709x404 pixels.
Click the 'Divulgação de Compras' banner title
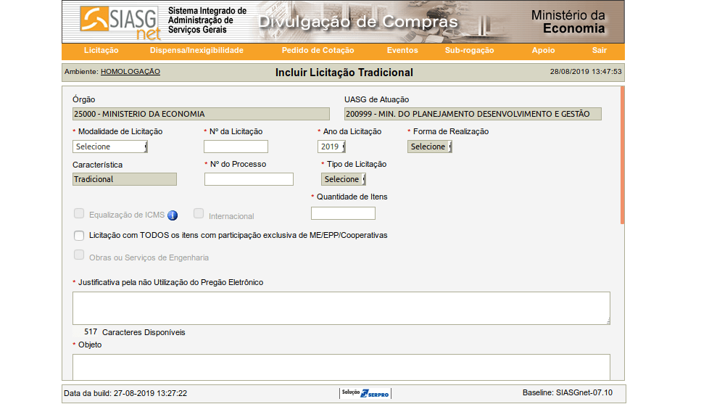pos(357,21)
